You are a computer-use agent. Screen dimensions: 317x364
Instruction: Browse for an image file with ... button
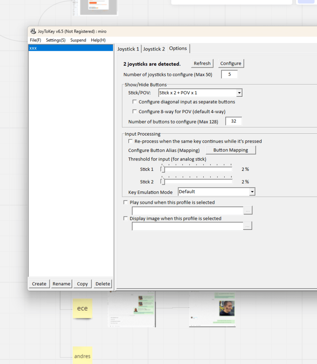[x=248, y=226]
